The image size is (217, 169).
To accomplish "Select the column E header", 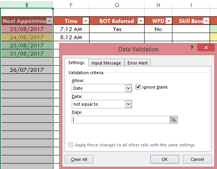I will coord(27,5).
